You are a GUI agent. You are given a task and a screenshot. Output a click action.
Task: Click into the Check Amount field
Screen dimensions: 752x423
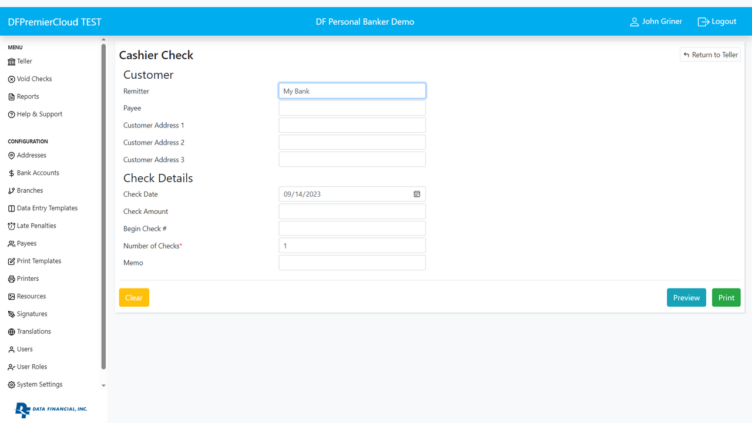[352, 211]
